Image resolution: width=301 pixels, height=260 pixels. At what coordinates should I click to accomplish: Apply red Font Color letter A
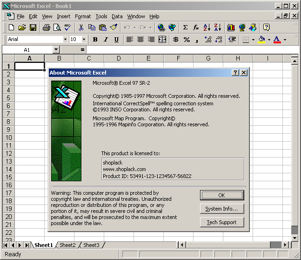coord(277,40)
